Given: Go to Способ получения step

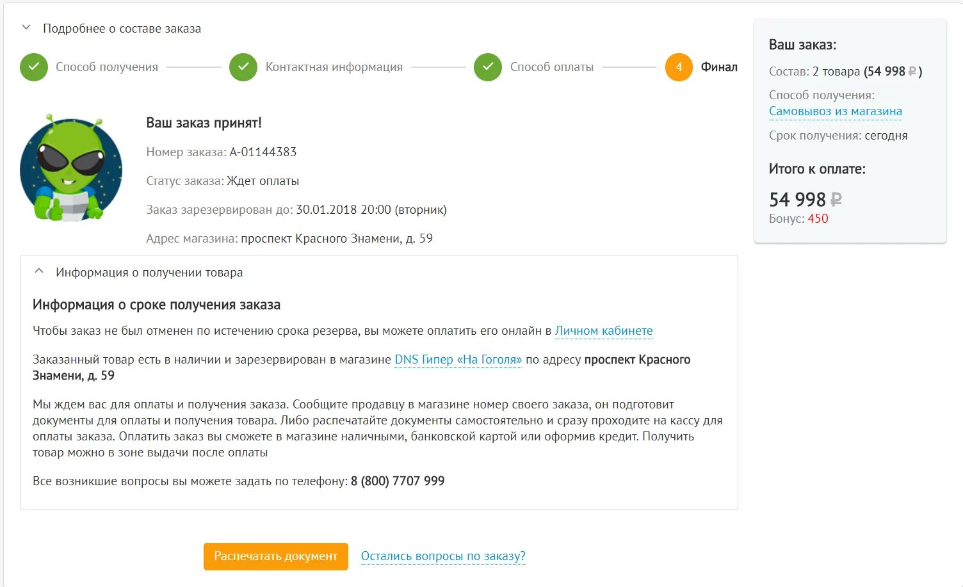Looking at the screenshot, I should [107, 67].
